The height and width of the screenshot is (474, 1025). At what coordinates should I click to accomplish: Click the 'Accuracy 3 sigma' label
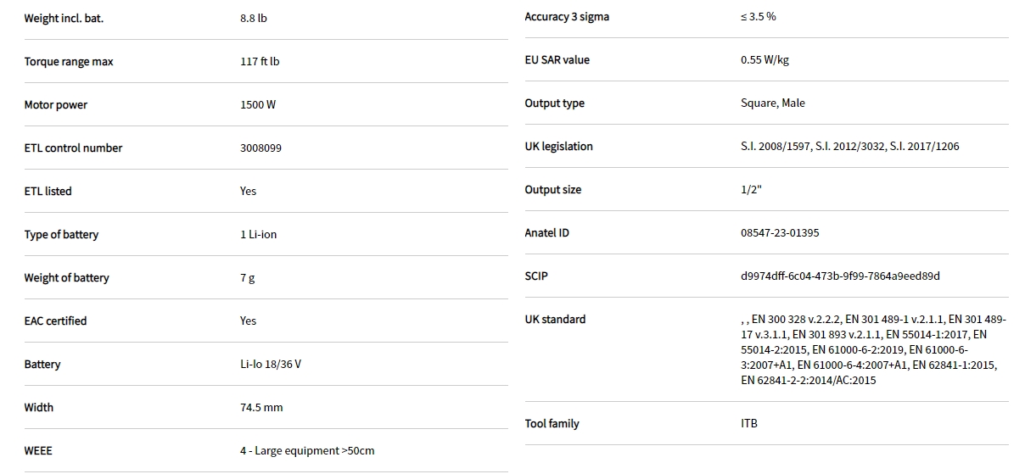point(567,17)
